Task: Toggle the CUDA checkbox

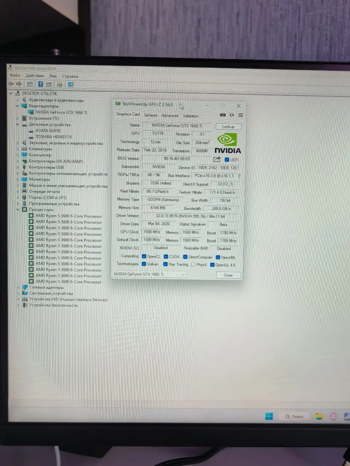Action: [166, 257]
